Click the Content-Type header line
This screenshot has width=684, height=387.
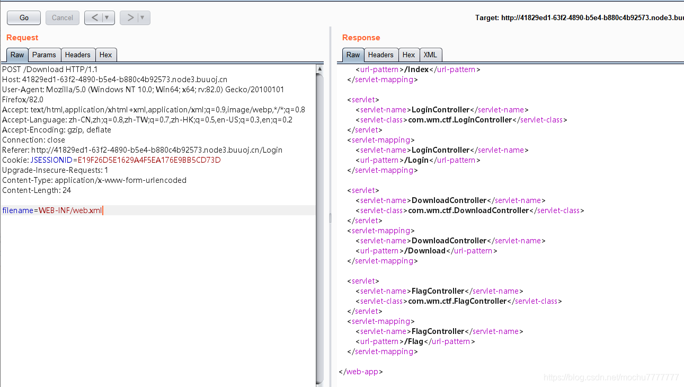(94, 180)
